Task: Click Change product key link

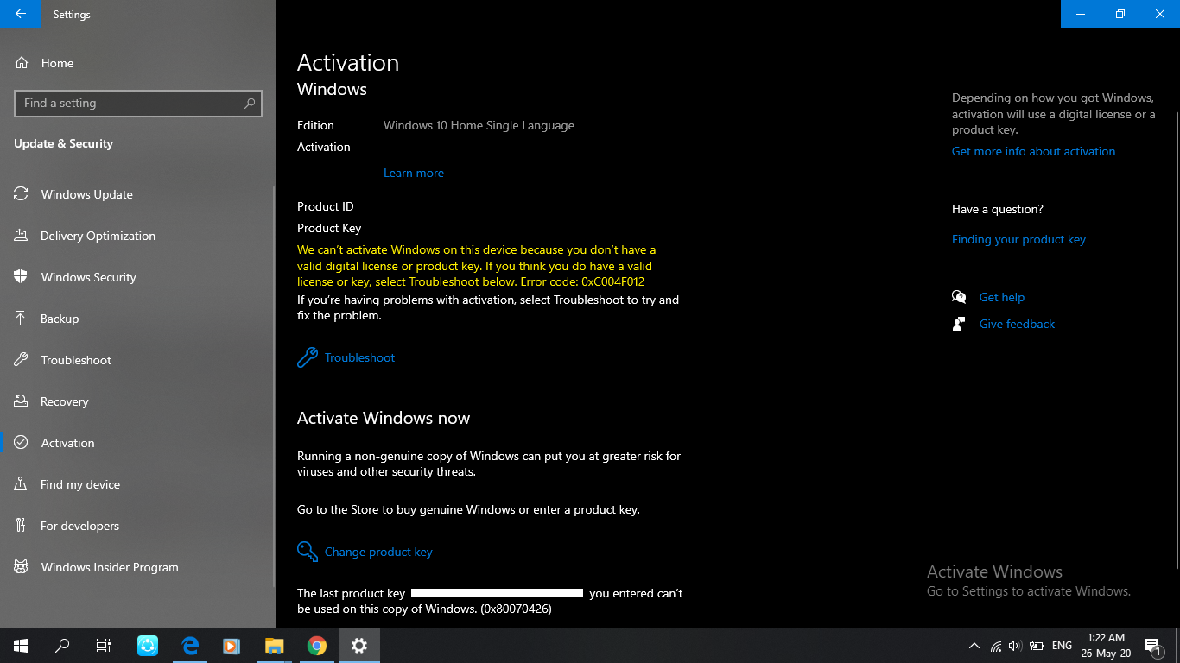Action: click(x=378, y=552)
